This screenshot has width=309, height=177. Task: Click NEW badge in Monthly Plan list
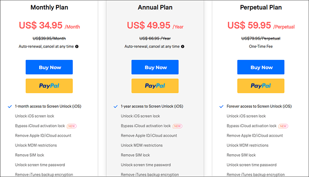(x=72, y=126)
